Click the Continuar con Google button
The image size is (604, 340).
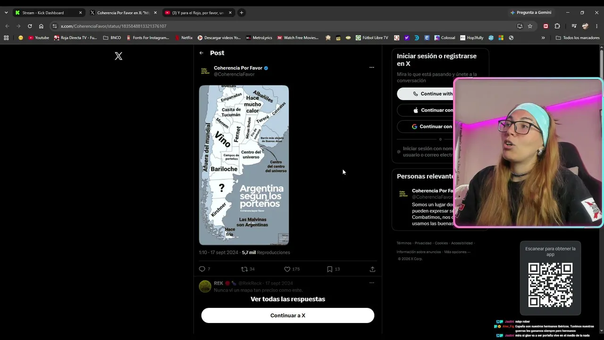(x=425, y=127)
